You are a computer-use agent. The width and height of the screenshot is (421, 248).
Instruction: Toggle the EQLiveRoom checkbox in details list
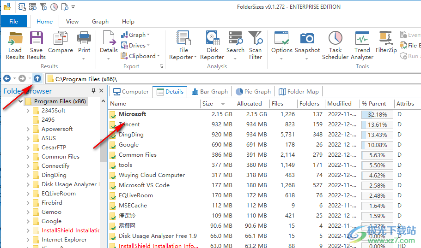click(113, 196)
